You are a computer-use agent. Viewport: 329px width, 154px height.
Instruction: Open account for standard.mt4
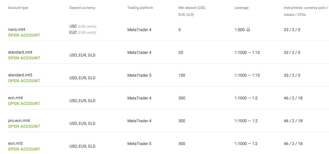(x=24, y=58)
